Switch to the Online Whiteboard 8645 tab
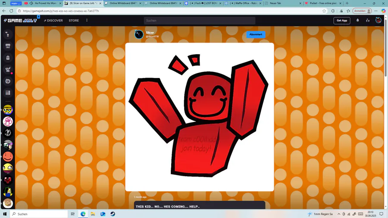This screenshot has height=218, width=388. click(x=163, y=3)
